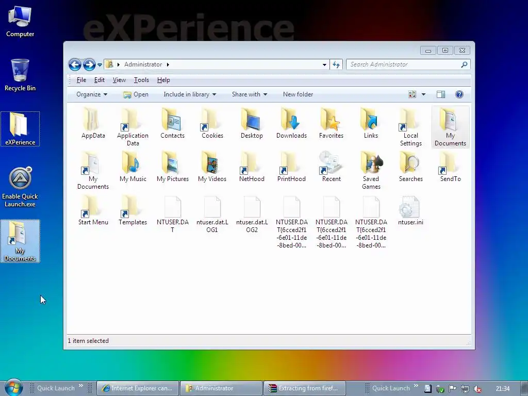528x396 pixels.
Task: Open the Organize dropdown menu
Action: click(92, 94)
